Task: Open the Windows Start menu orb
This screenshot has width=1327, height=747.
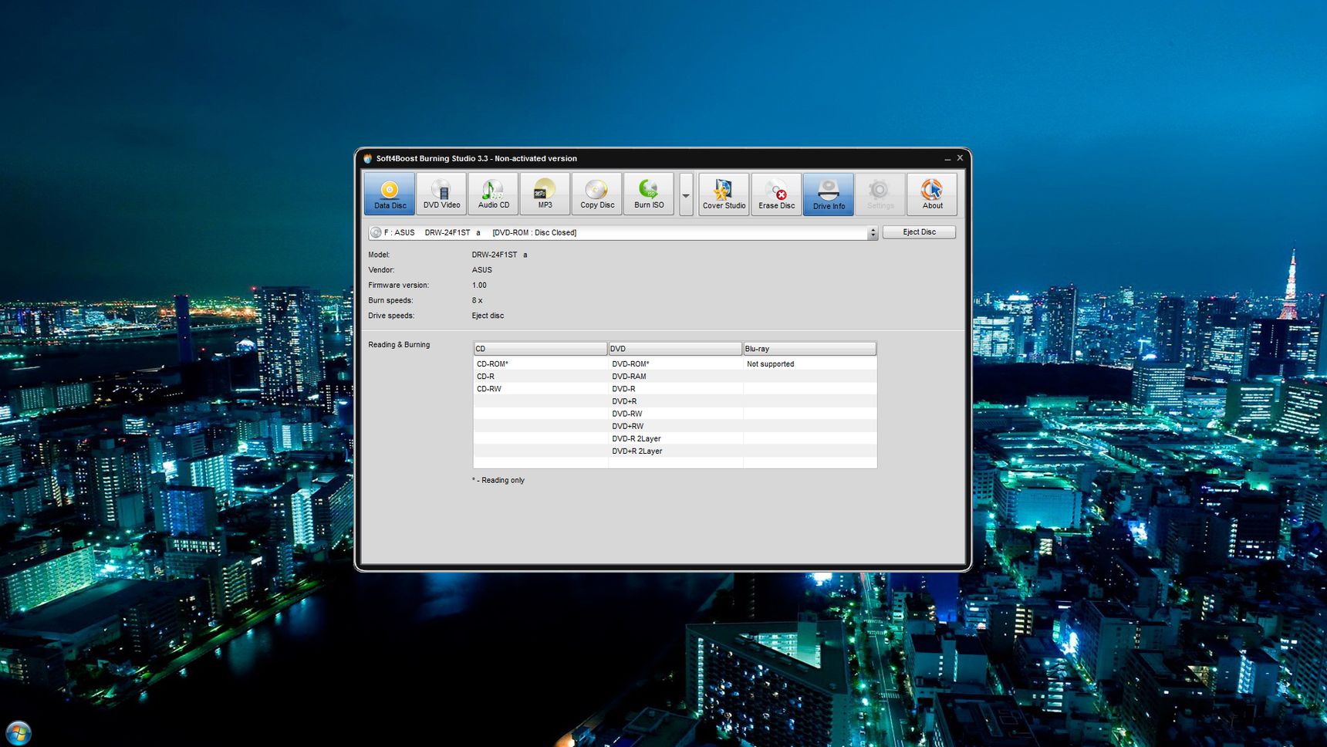Action: click(x=18, y=732)
